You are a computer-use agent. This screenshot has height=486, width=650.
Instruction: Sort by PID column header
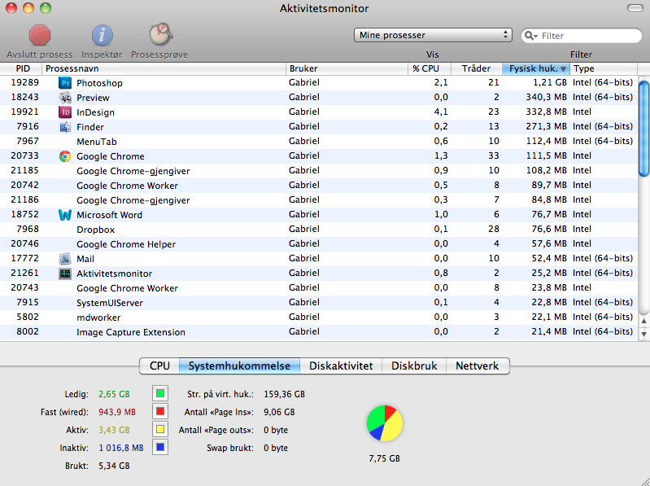pos(20,69)
